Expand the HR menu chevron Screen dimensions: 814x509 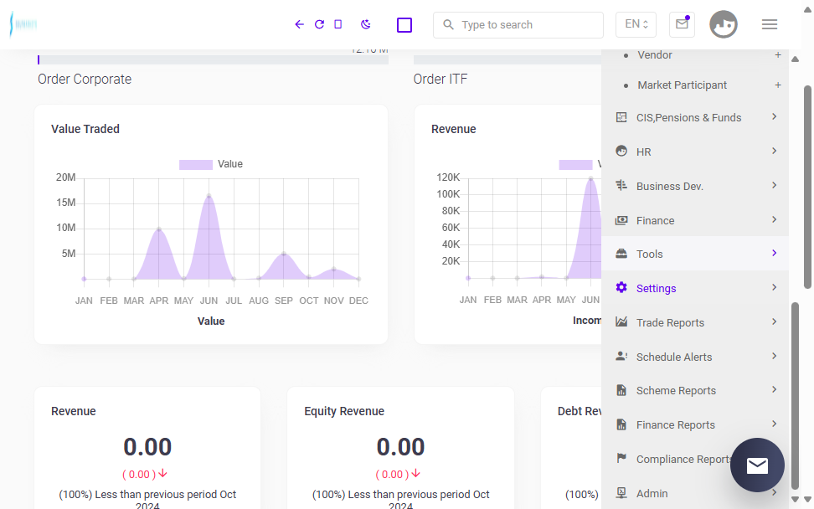coord(774,151)
